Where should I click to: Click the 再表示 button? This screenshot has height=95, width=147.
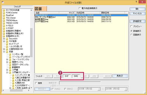pyautogui.click(x=120, y=76)
